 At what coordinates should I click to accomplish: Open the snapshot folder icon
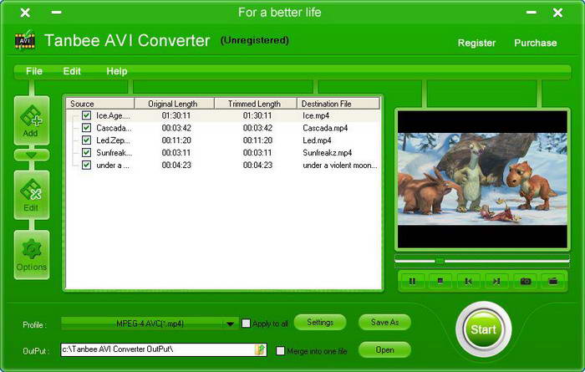[x=553, y=281]
